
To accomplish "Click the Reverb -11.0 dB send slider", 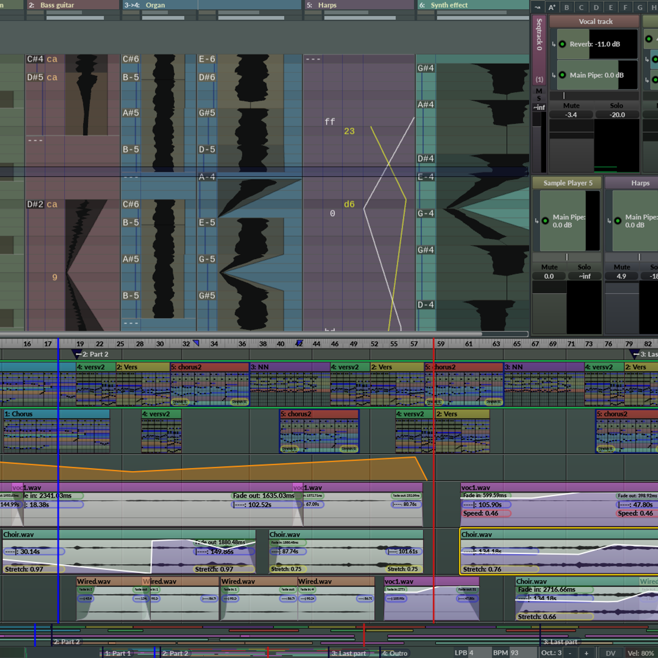I will 597,44.
